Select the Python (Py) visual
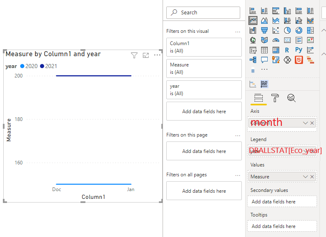 pos(299,50)
